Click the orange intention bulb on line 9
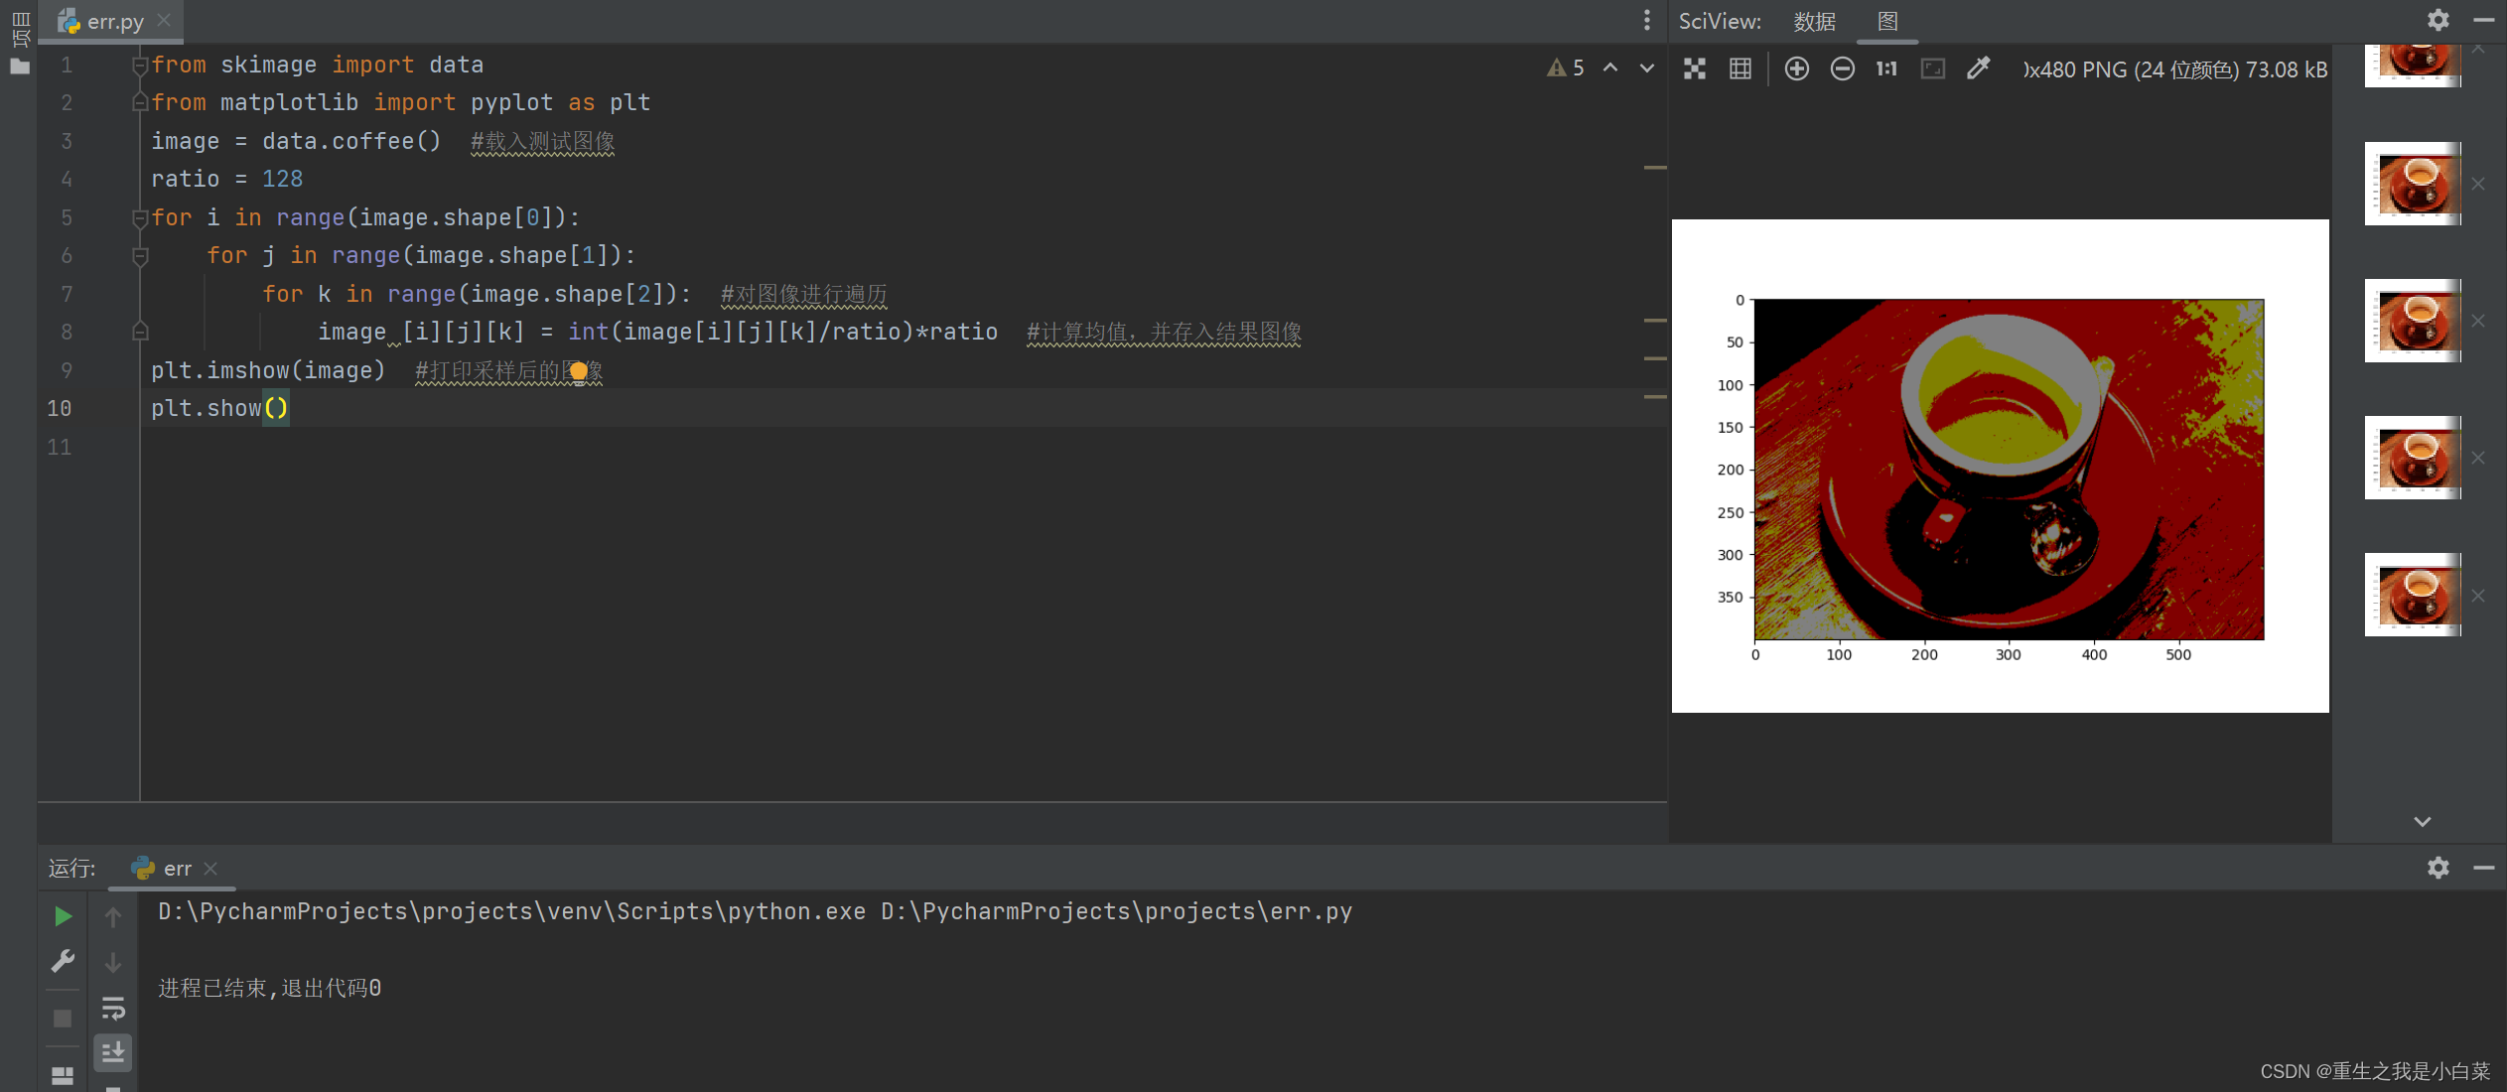The width and height of the screenshot is (2507, 1092). 579,371
